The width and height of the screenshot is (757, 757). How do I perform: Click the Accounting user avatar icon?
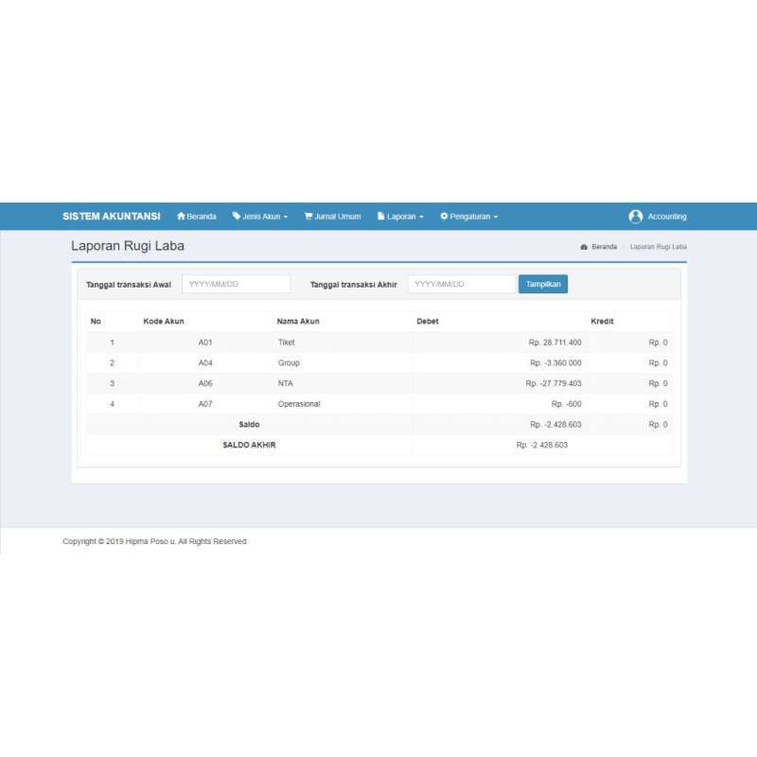(x=637, y=216)
